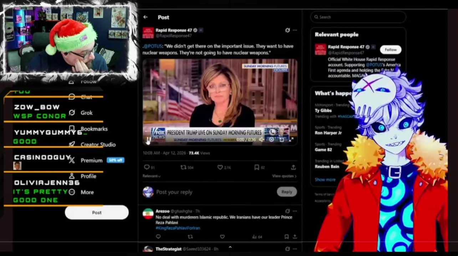
Task: Open Bookmarks in the sidebar
Action: tap(88, 129)
